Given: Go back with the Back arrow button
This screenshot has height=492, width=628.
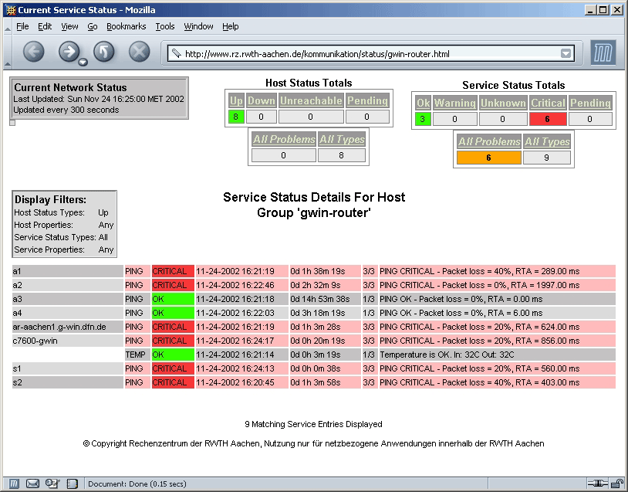Looking at the screenshot, I should pyautogui.click(x=34, y=52).
